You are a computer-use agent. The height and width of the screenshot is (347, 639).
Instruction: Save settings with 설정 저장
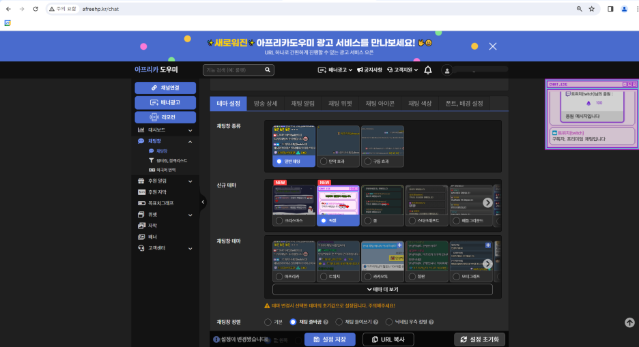330,340
